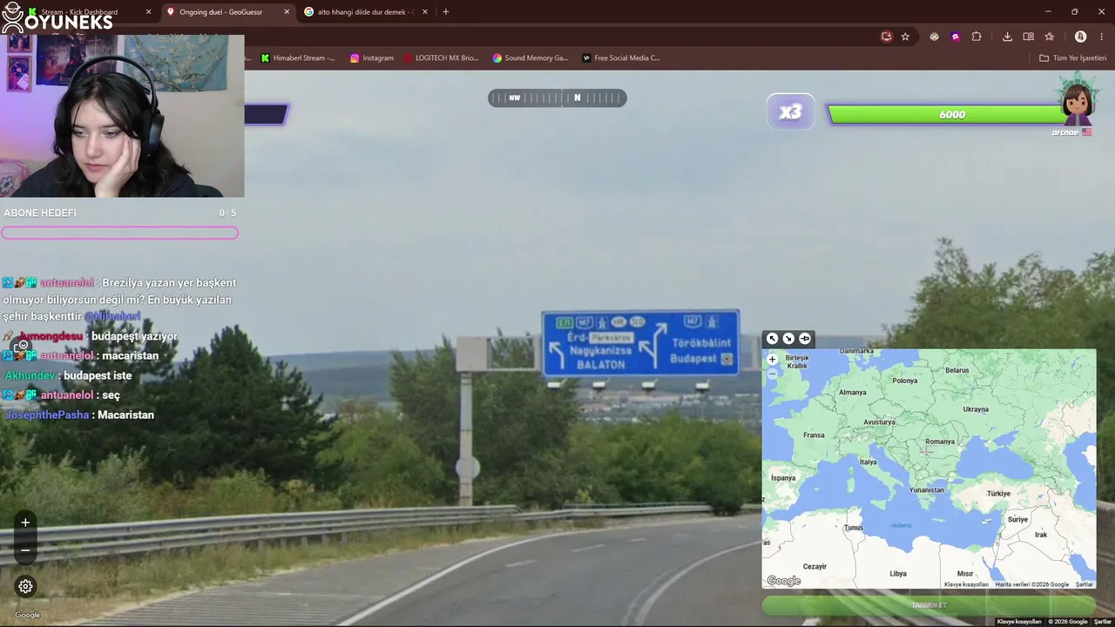Toggle the guess map pin to keep it open
This screenshot has width=1115, height=627.
click(x=805, y=339)
